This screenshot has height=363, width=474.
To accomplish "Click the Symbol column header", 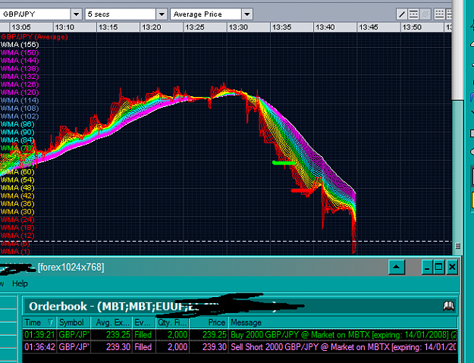I will tap(74, 323).
